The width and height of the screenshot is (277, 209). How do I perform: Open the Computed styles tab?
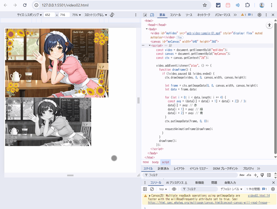pyautogui.click(x=163, y=169)
